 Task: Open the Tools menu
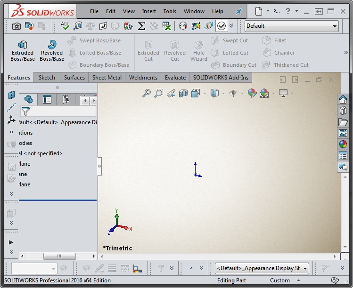170,11
